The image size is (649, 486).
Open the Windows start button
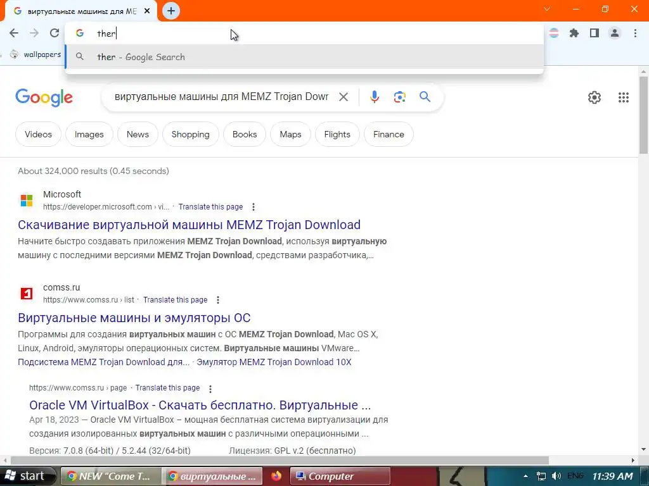[27, 476]
